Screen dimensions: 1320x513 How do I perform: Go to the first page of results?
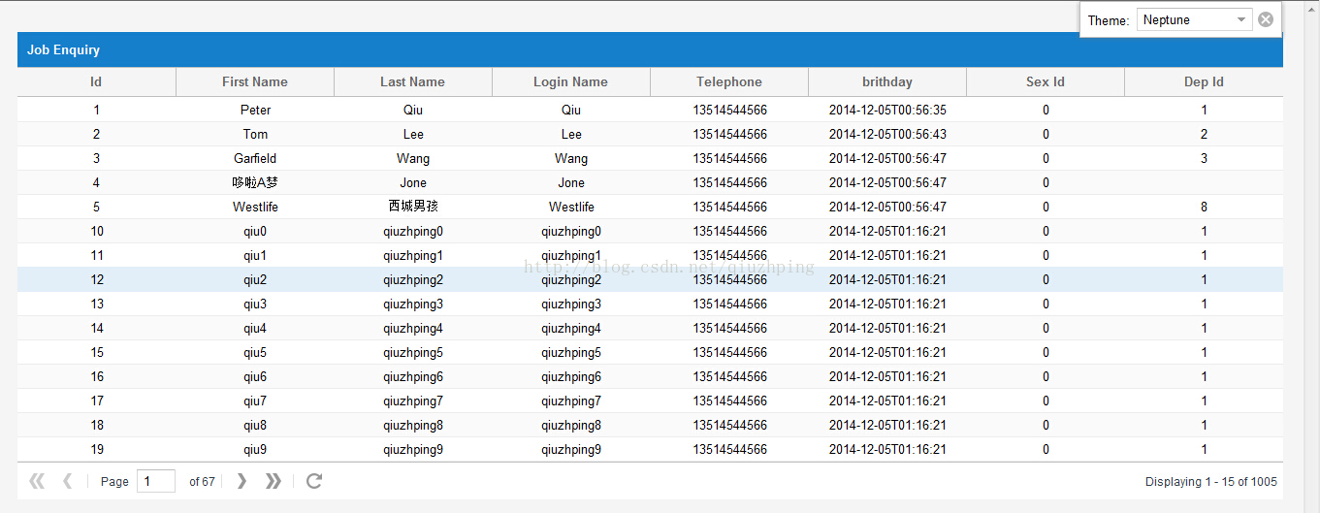click(x=37, y=481)
